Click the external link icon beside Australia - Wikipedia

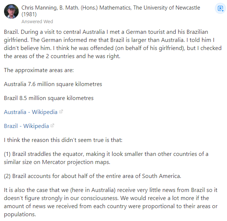tap(61, 112)
